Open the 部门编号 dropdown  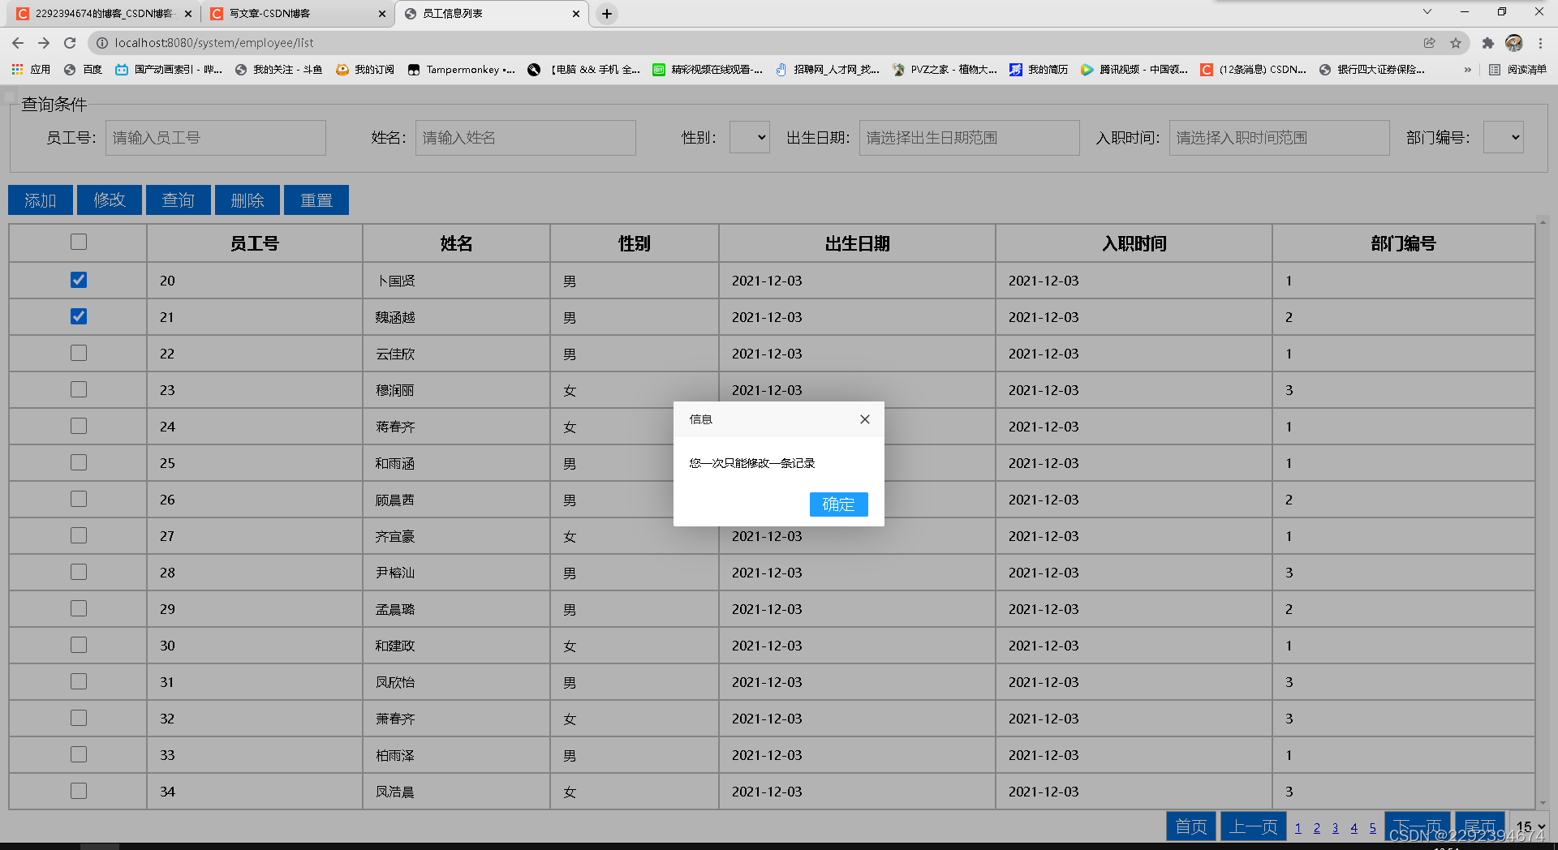tap(1504, 138)
